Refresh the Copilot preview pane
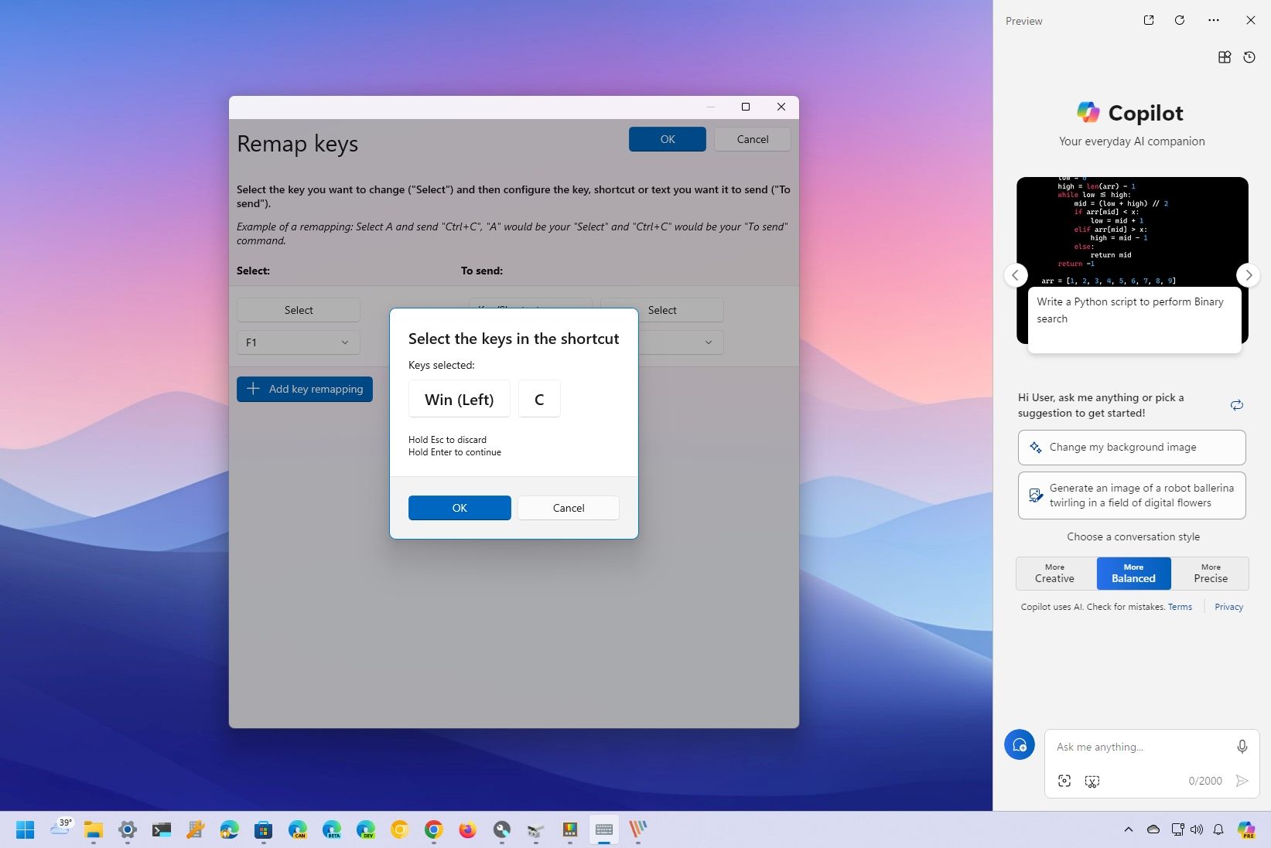The image size is (1271, 848). pyautogui.click(x=1180, y=20)
